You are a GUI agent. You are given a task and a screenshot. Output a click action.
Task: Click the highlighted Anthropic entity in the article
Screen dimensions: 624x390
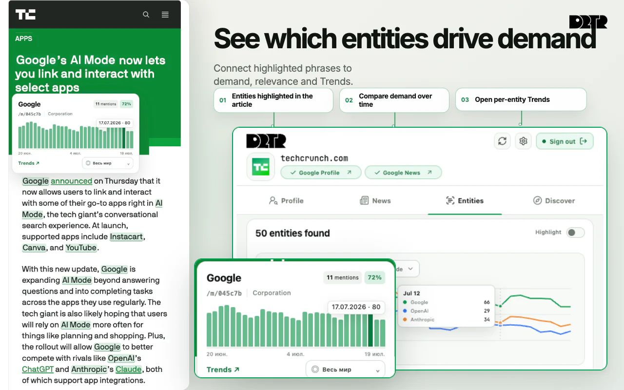[x=89, y=369]
